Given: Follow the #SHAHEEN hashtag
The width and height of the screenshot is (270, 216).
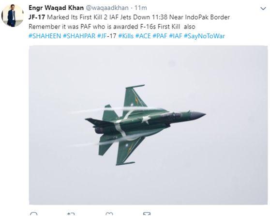Looking at the screenshot, I should point(45,36).
